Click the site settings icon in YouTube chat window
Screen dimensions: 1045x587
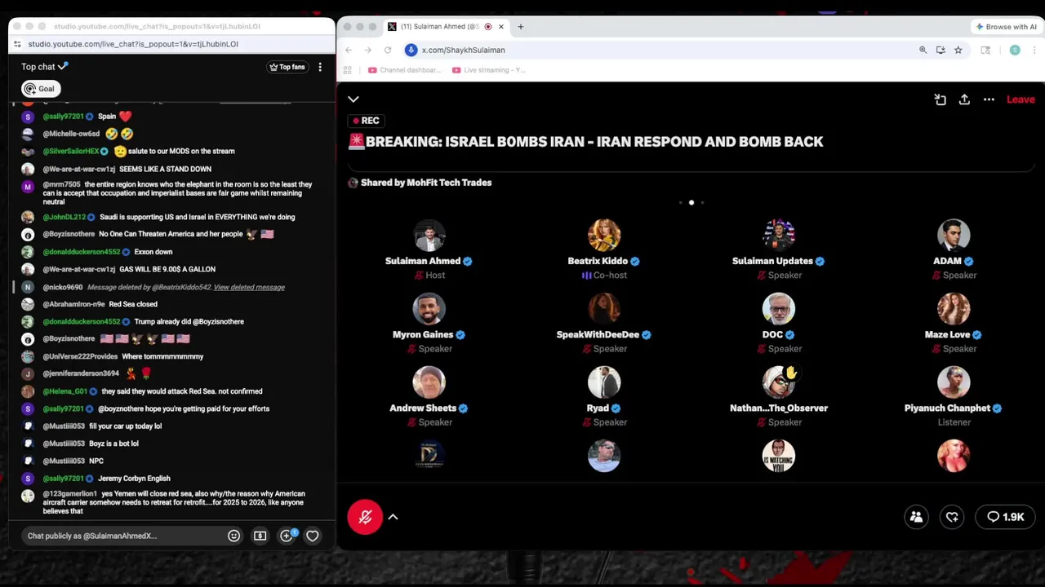point(18,44)
